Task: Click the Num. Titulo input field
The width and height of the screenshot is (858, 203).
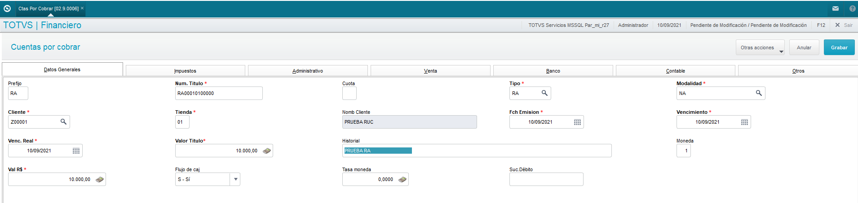Action: pos(219,93)
